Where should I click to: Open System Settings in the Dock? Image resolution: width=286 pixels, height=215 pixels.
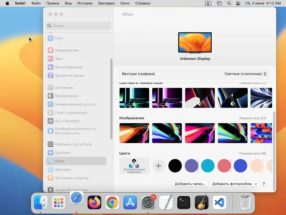click(148, 202)
